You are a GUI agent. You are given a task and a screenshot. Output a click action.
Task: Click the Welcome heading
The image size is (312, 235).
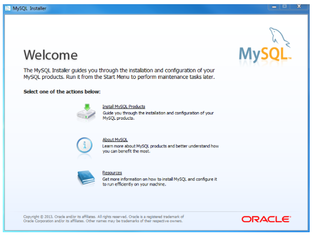click(51, 55)
